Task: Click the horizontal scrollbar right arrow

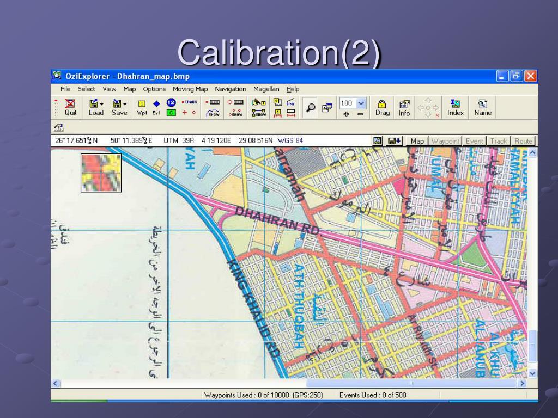Action: point(522,383)
